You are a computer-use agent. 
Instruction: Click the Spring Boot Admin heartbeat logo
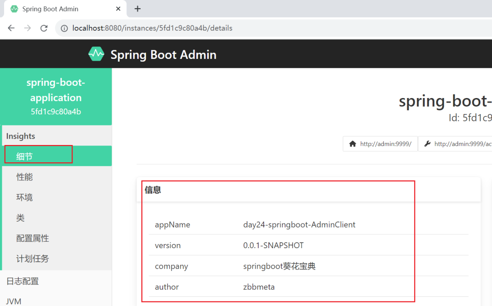click(96, 54)
